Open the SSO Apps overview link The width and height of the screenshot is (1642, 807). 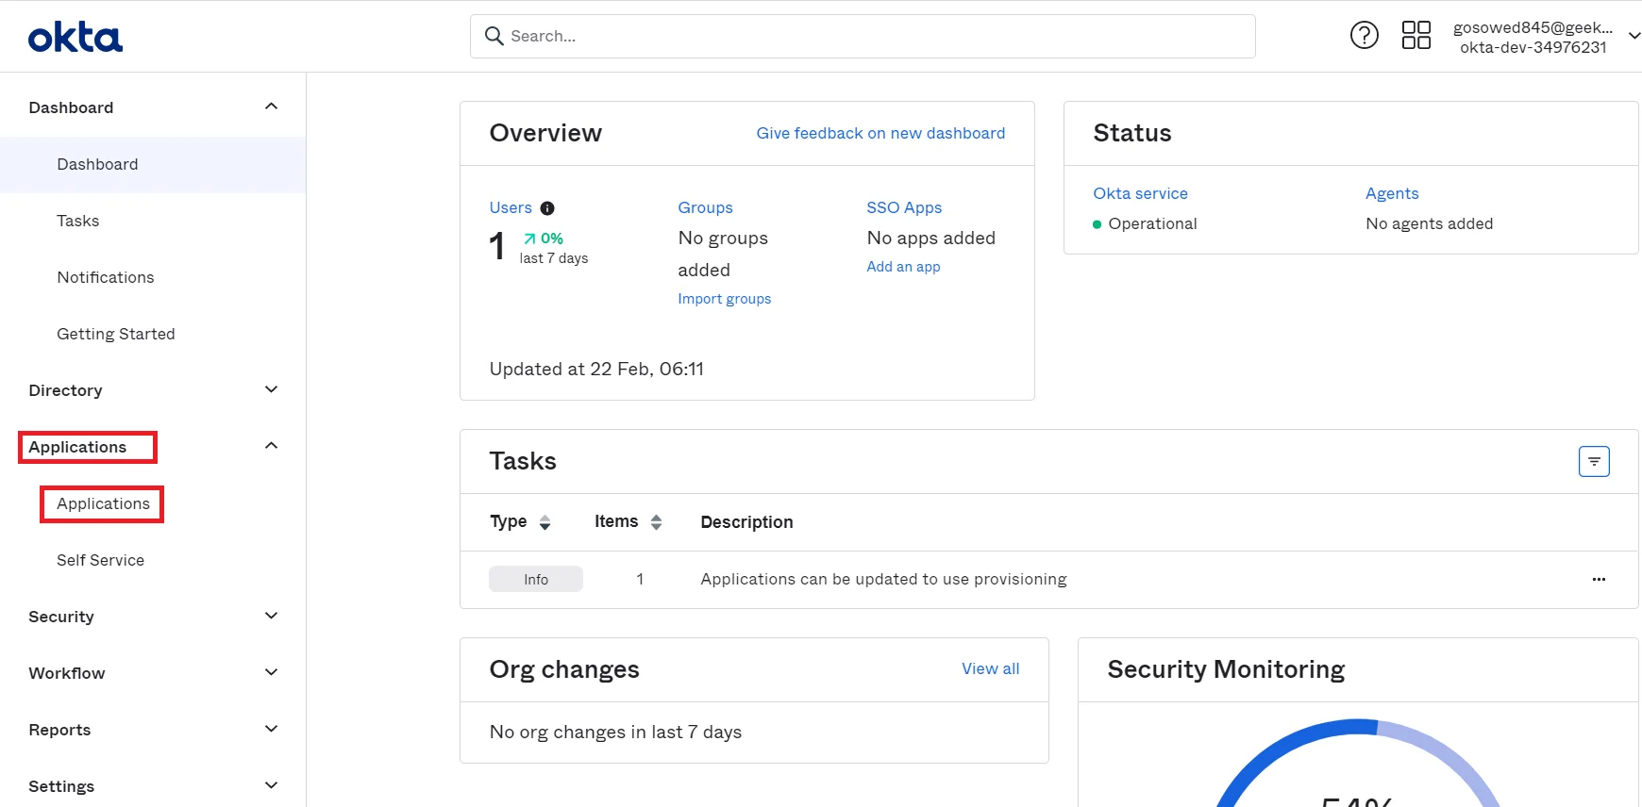coord(904,208)
